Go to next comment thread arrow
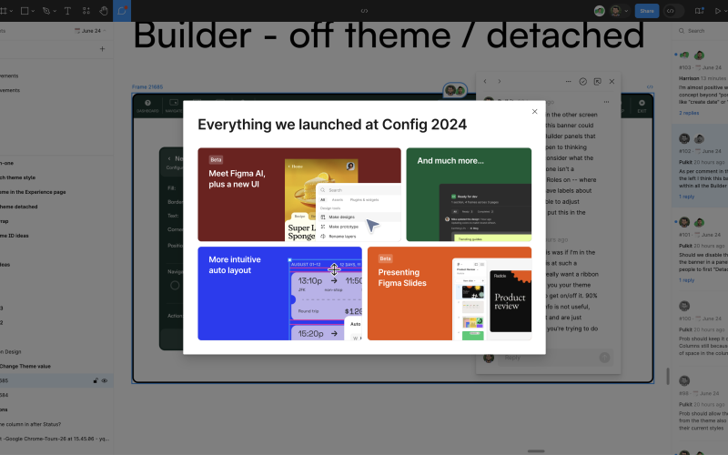Image resolution: width=728 pixels, height=455 pixels. pyautogui.click(x=500, y=81)
